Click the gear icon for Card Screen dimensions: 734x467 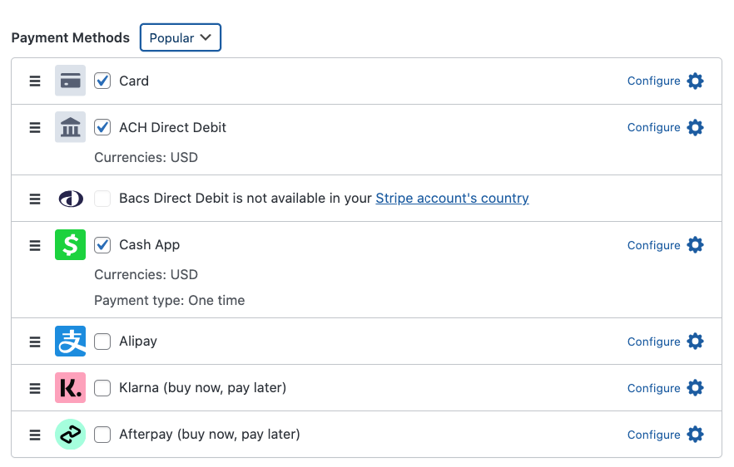point(696,81)
